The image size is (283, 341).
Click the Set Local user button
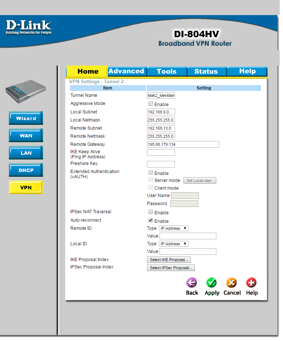(200, 180)
